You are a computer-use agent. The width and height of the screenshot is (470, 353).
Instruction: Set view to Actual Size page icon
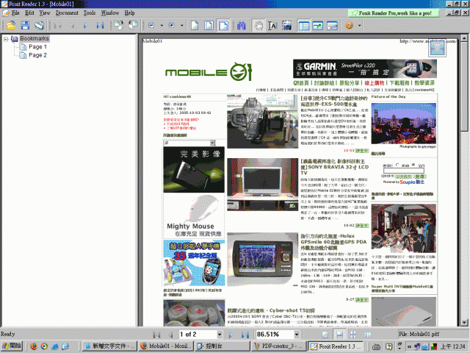[195, 26]
